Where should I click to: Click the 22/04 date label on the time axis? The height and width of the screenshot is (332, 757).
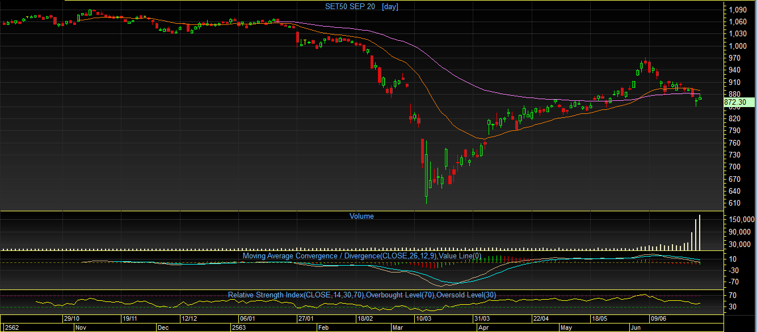pos(541,319)
